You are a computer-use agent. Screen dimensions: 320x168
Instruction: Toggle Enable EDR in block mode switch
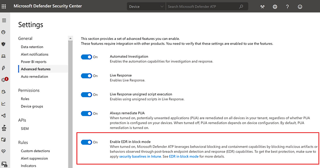(86, 142)
